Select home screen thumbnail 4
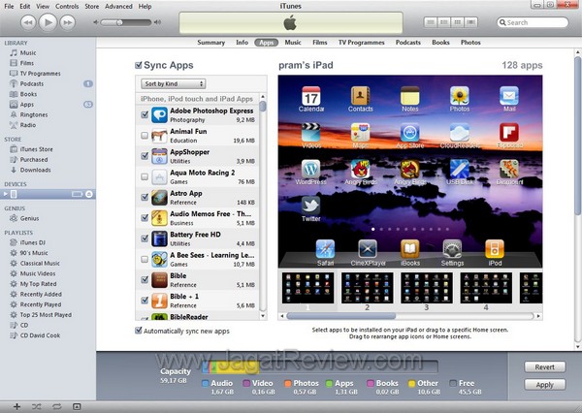 coord(486,288)
